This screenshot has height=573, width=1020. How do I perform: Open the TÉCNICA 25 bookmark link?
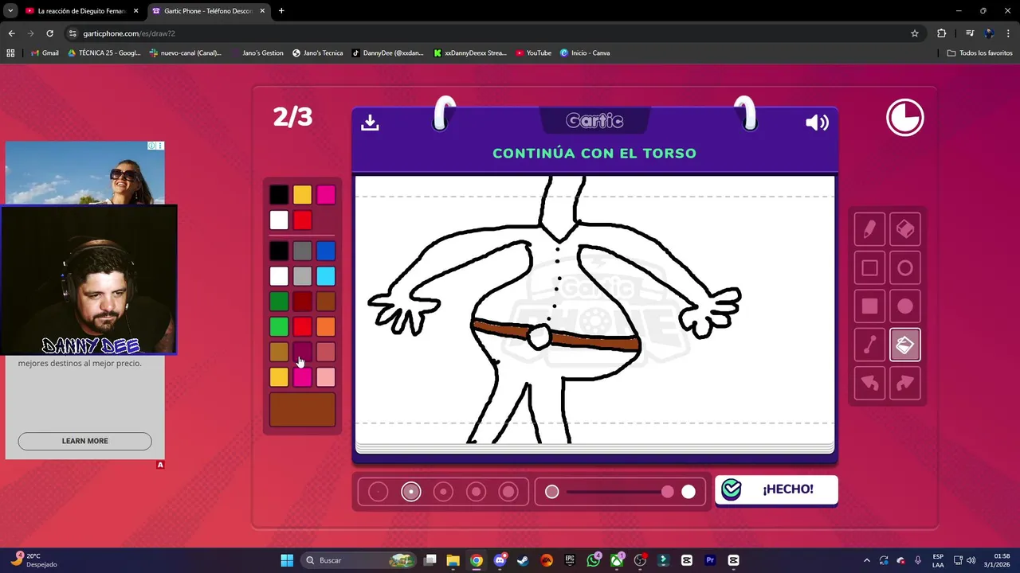[x=104, y=53]
